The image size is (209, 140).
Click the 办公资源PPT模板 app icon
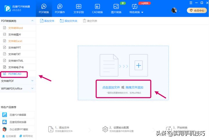(5, 129)
